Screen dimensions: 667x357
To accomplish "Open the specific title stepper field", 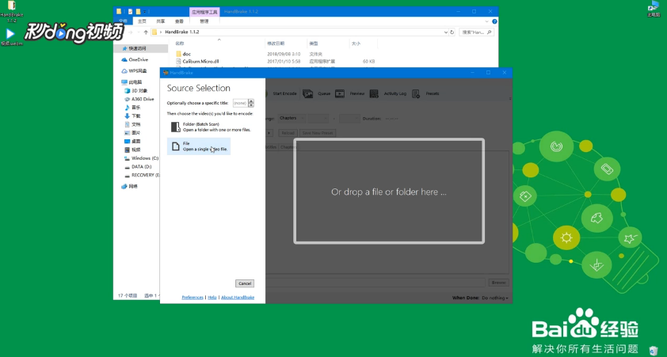I will 243,103.
